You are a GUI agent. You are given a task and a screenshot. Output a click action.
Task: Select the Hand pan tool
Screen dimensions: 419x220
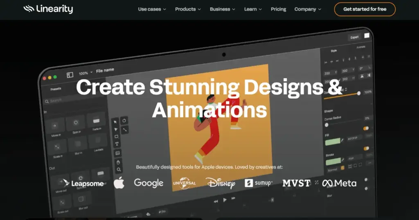tap(118, 162)
